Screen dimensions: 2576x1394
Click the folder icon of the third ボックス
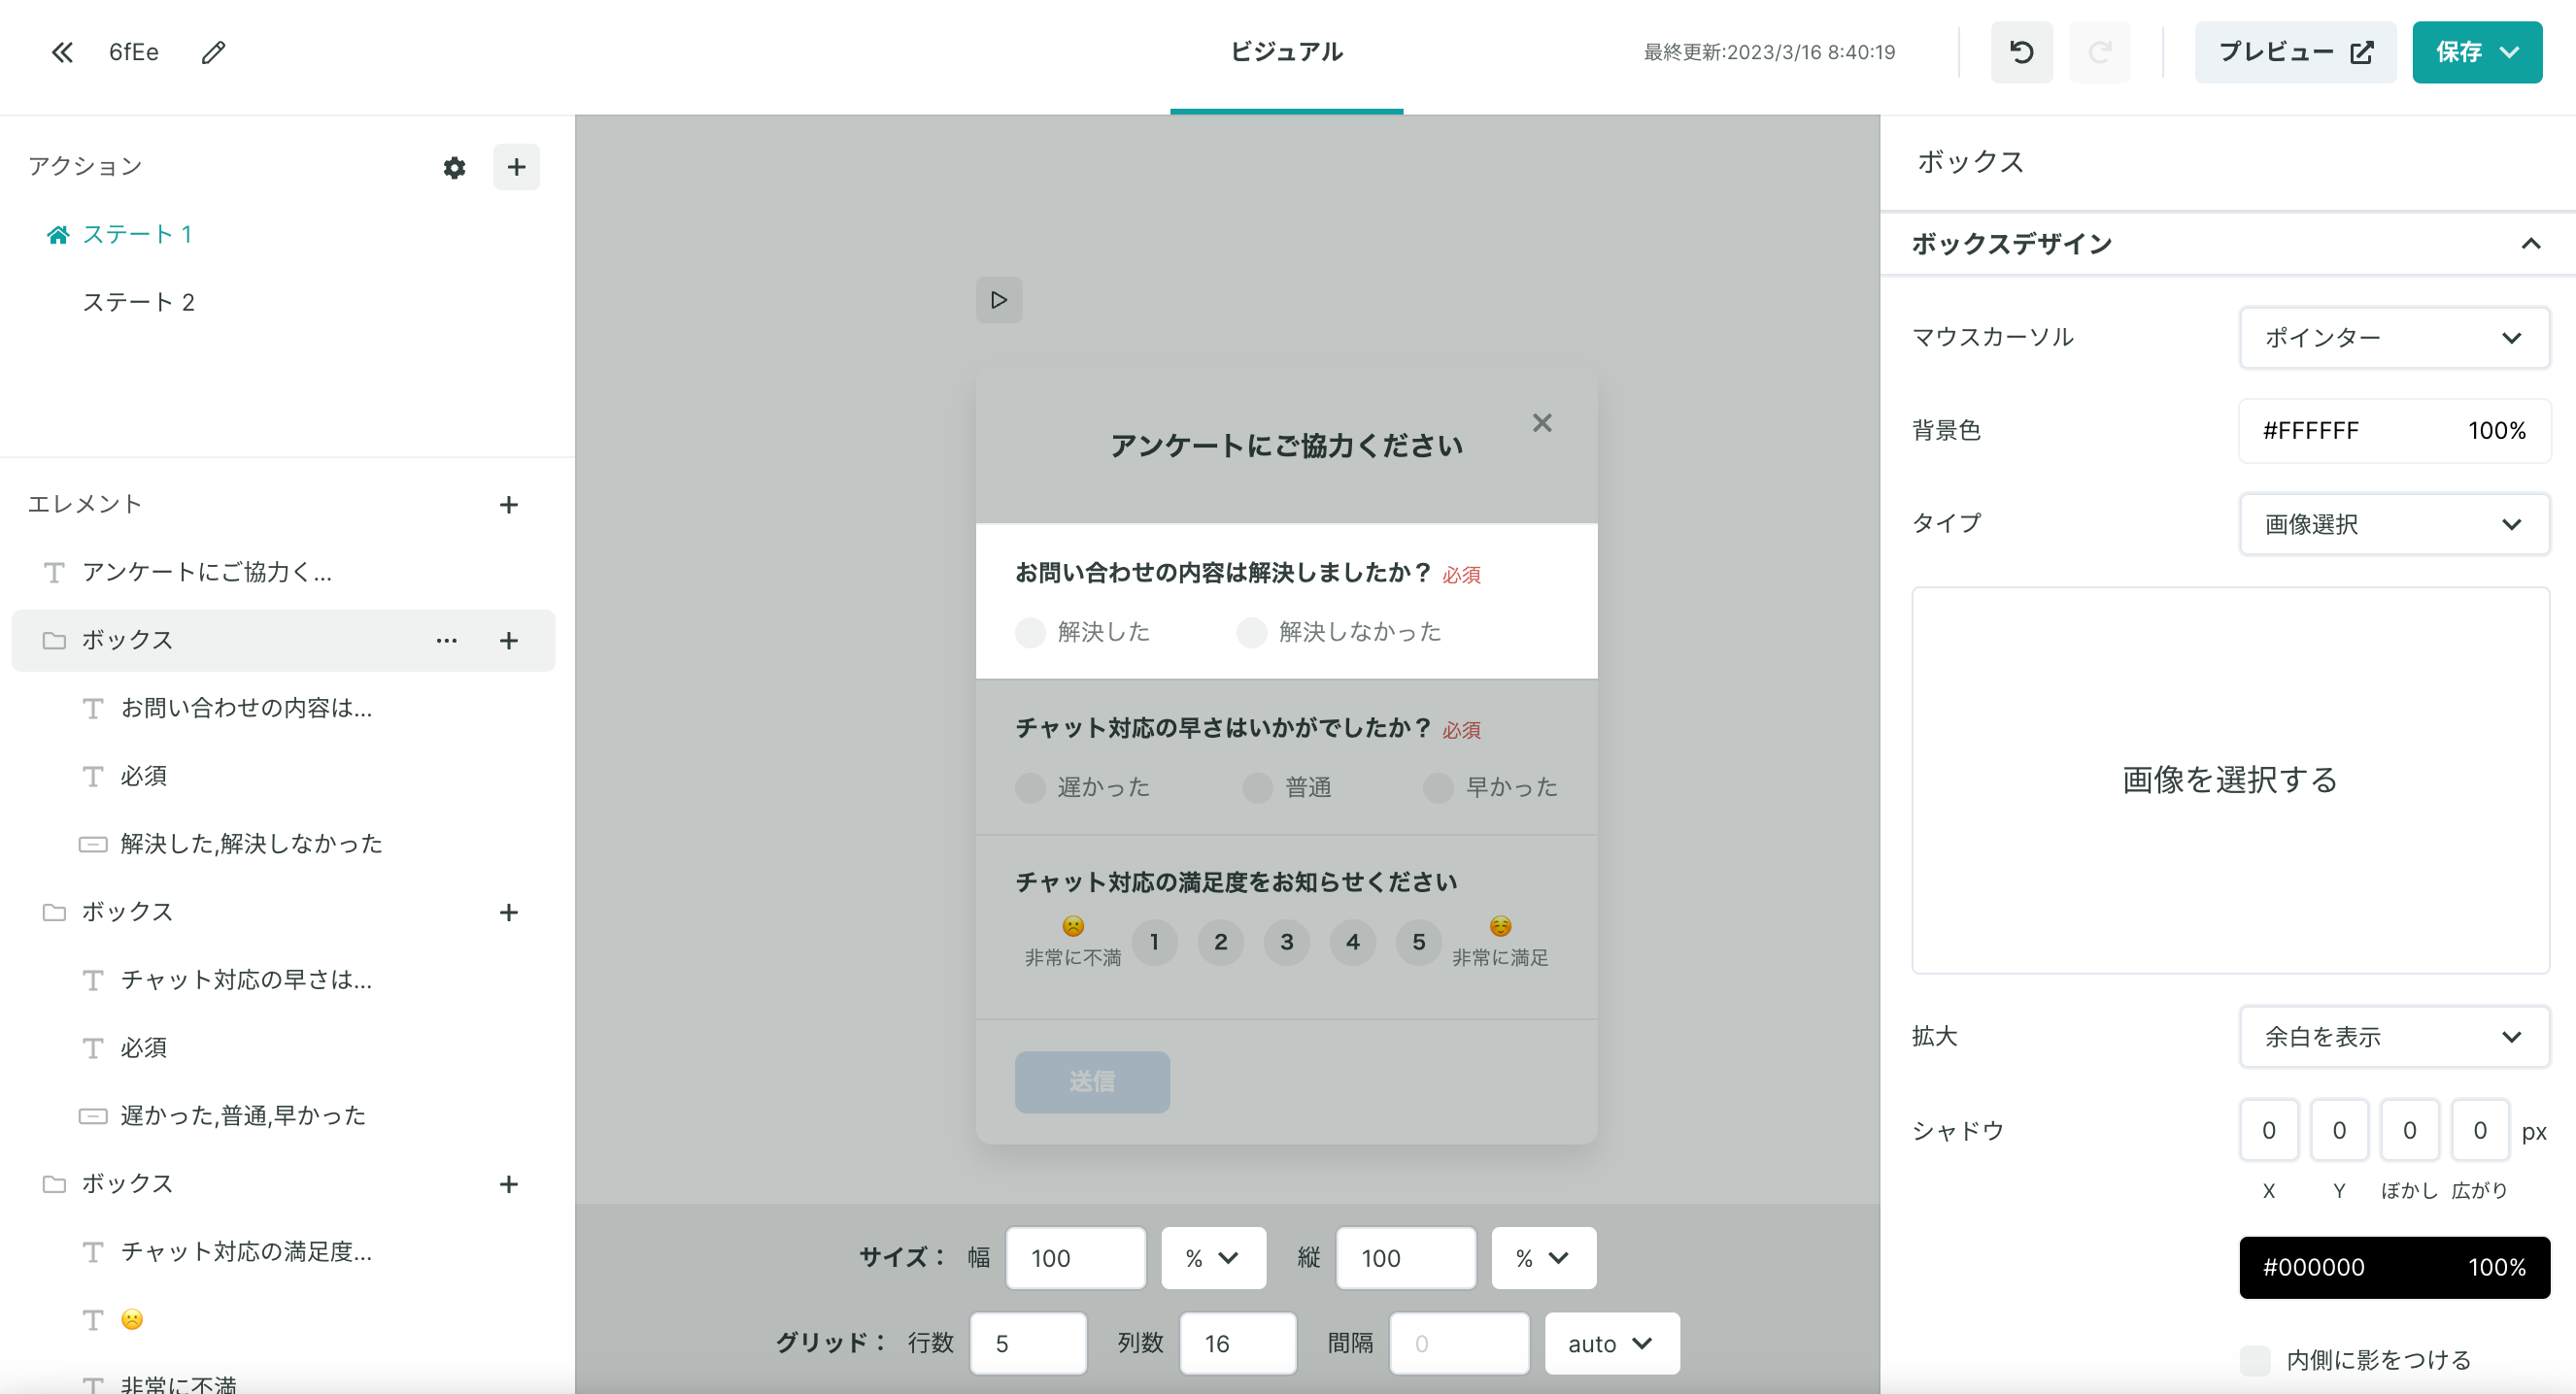pos(54,1184)
